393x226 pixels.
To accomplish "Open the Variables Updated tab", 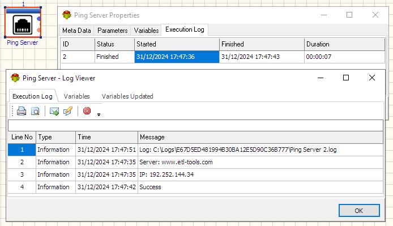I will click(x=127, y=96).
